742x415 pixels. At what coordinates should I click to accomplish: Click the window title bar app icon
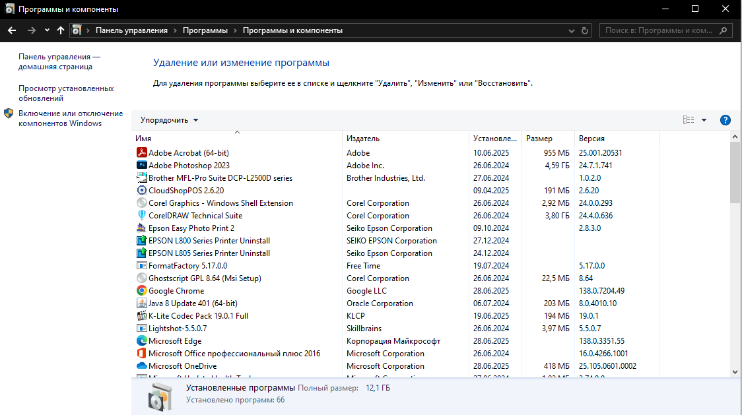coord(9,9)
